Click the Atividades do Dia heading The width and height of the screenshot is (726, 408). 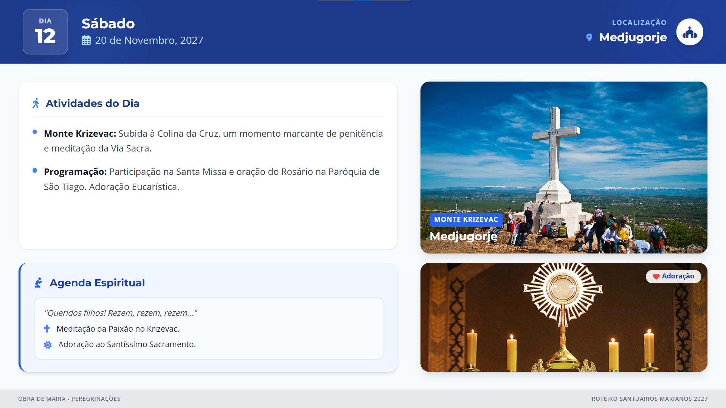coord(92,103)
